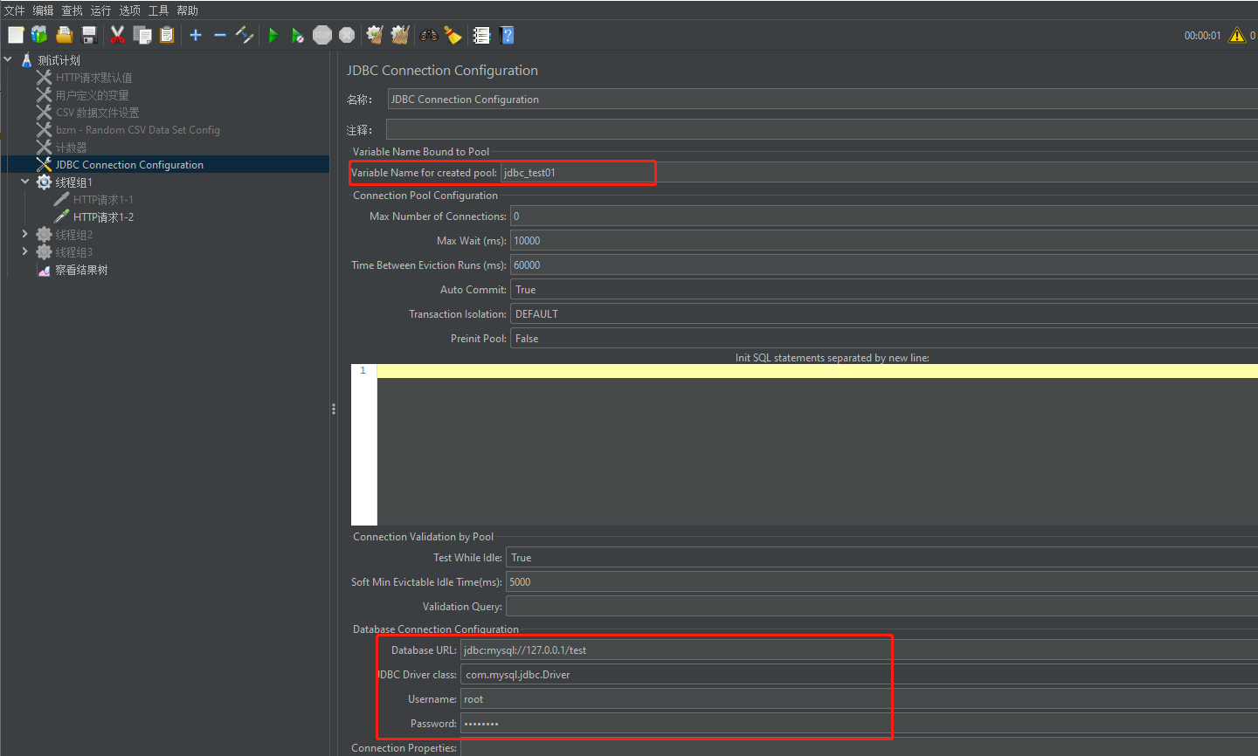Paste using the clipboard toolbar icon
1258x756 pixels.
167,35
